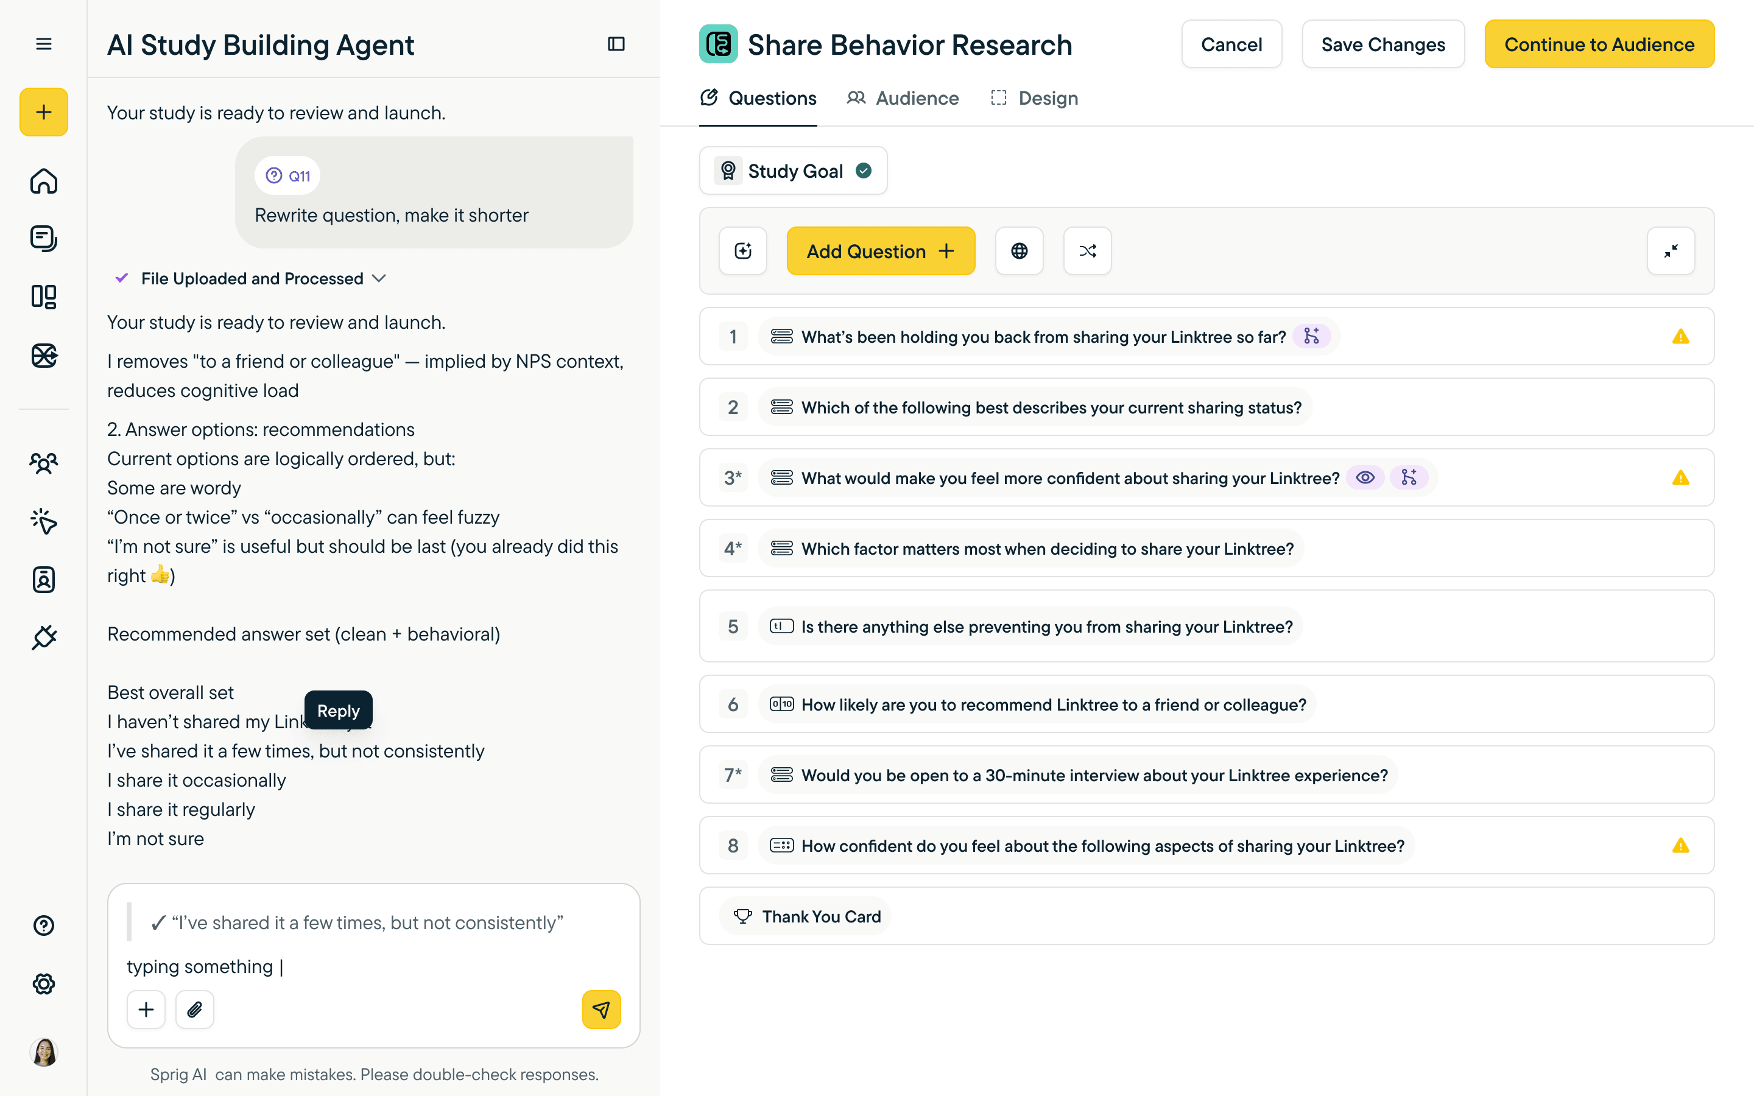
Task: Open the integrations plug sidebar icon
Action: click(x=43, y=637)
